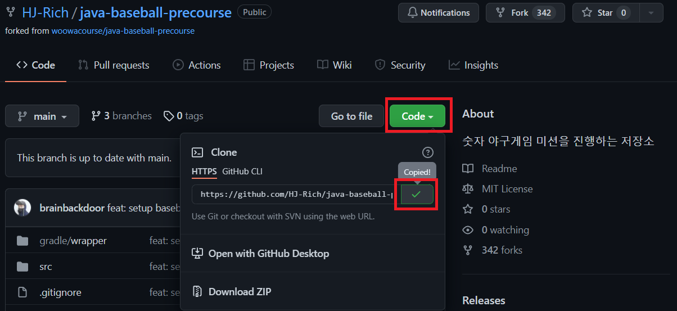Viewport: 677px width, 311px height.
Task: Open the java-baseball-precourse repository link
Action: click(x=155, y=12)
